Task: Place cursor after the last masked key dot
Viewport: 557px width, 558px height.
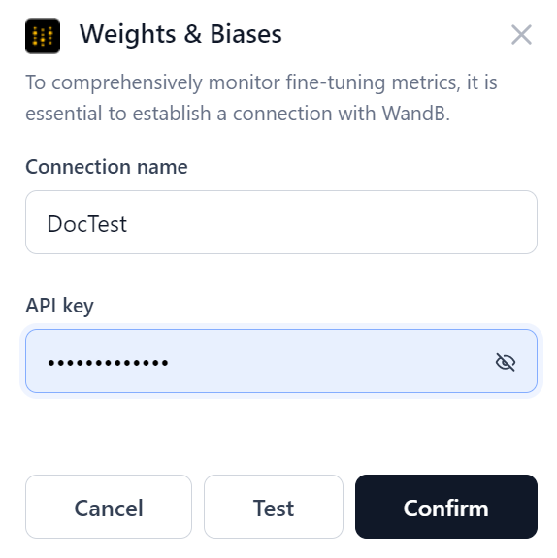Action: tap(169, 363)
